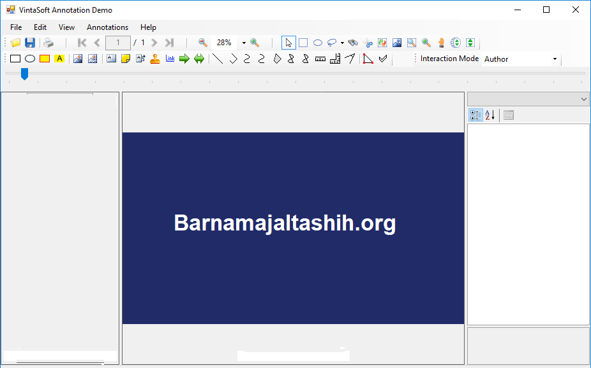Pick the lasso selection tool
This screenshot has width=591, height=368.
pyautogui.click(x=332, y=43)
